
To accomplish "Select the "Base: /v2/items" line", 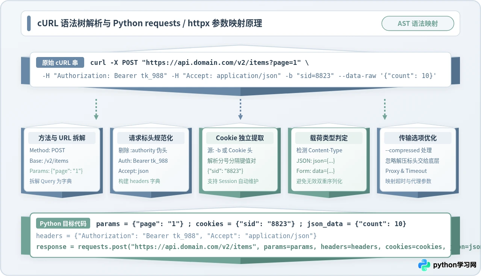I will click(49, 161).
